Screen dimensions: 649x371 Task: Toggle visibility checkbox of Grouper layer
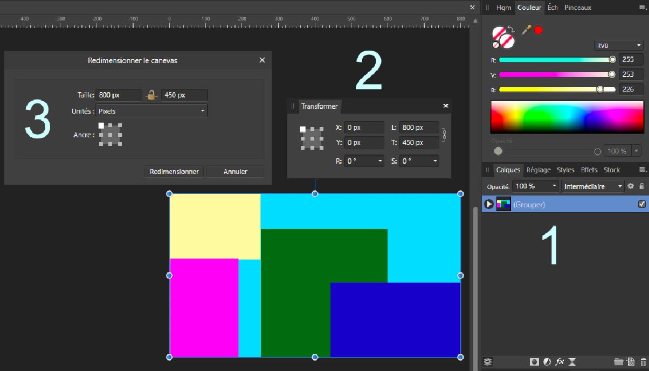click(641, 204)
